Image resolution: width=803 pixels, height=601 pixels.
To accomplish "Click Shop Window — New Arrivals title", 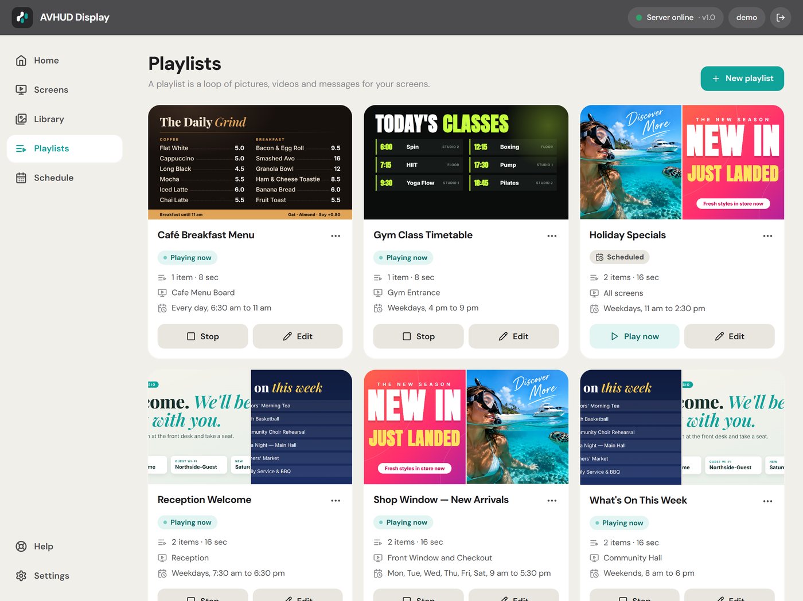I will 441,500.
